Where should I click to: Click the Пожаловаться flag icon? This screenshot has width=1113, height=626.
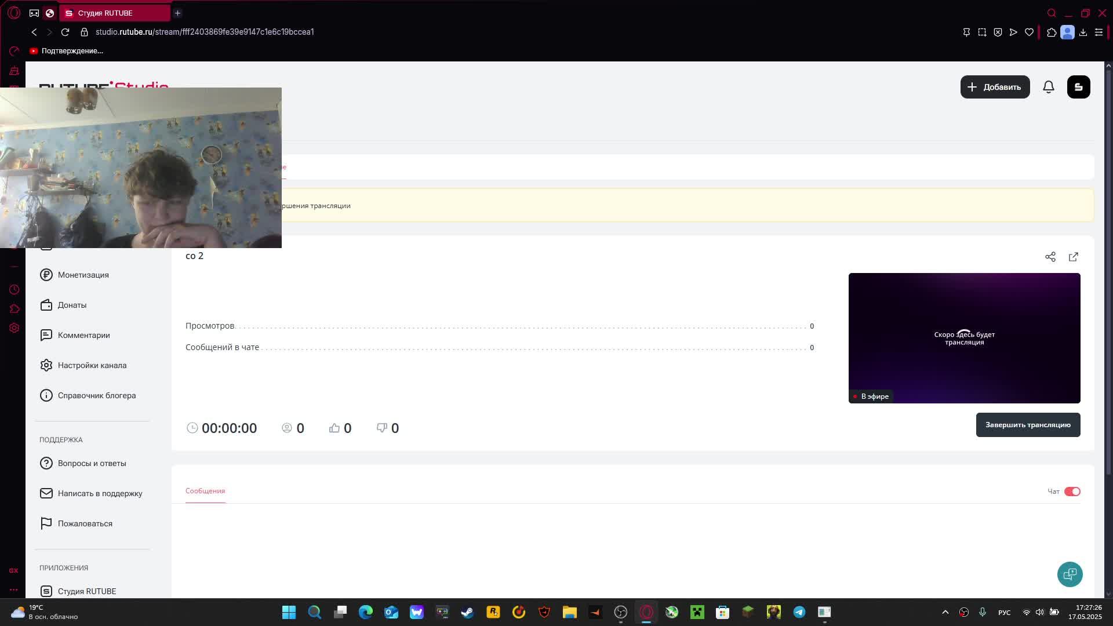pos(46,523)
